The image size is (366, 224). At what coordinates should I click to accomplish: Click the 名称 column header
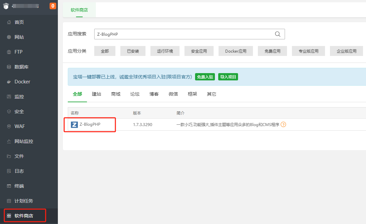(x=75, y=113)
